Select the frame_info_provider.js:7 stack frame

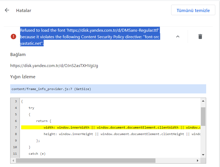click(108, 89)
